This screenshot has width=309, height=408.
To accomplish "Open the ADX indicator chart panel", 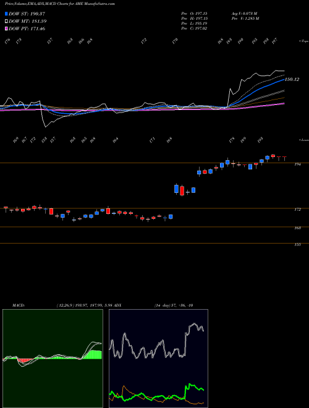I will click(158, 359).
